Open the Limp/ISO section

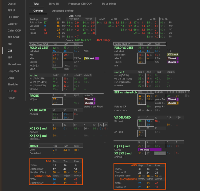[x=13, y=71]
